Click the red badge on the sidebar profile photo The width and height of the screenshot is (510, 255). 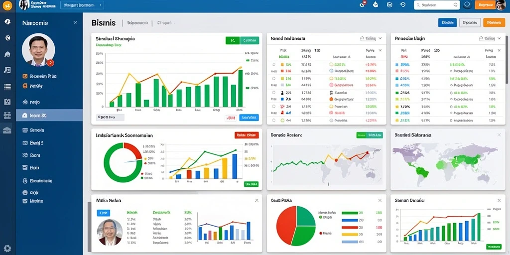tap(50, 63)
